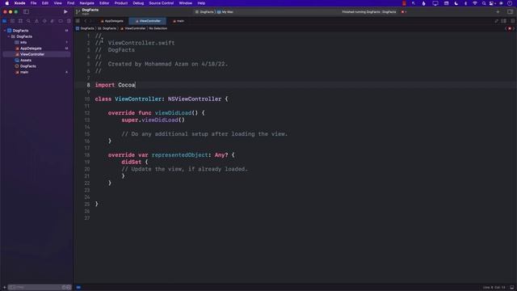
Task: Add a new file with navigator plus button
Action: pyautogui.click(x=4, y=288)
